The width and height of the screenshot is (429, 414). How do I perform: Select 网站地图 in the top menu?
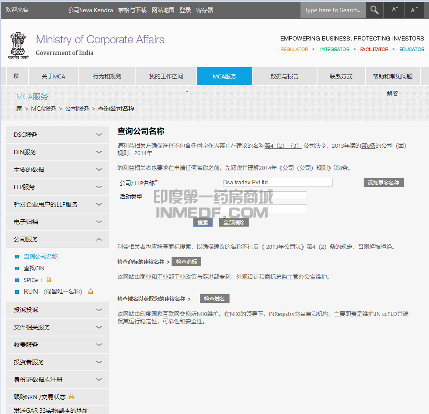[163, 10]
